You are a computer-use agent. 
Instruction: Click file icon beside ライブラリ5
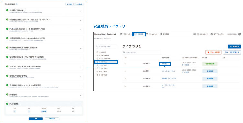coord(97,75)
